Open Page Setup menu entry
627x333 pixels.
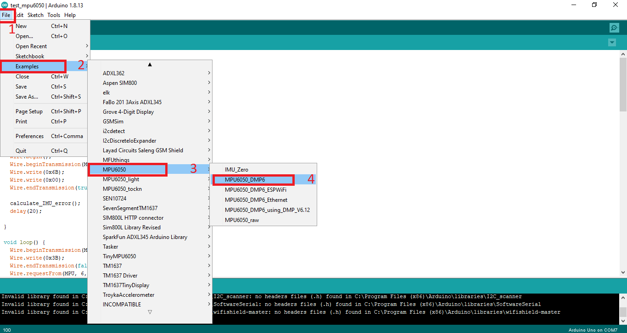point(45,111)
